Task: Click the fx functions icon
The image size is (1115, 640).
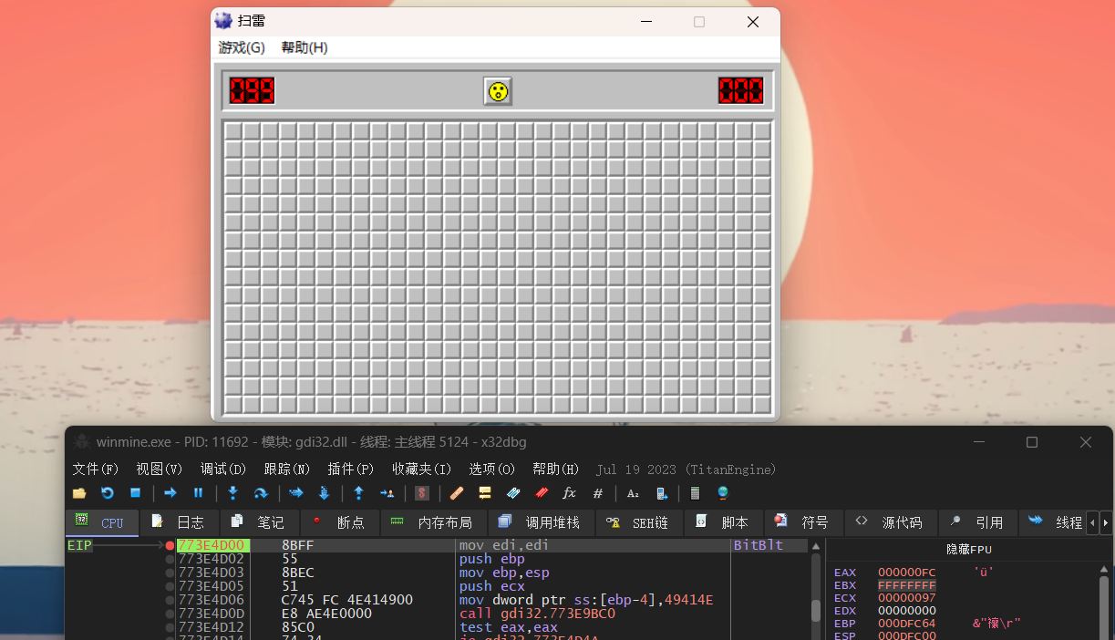Action: click(x=569, y=493)
